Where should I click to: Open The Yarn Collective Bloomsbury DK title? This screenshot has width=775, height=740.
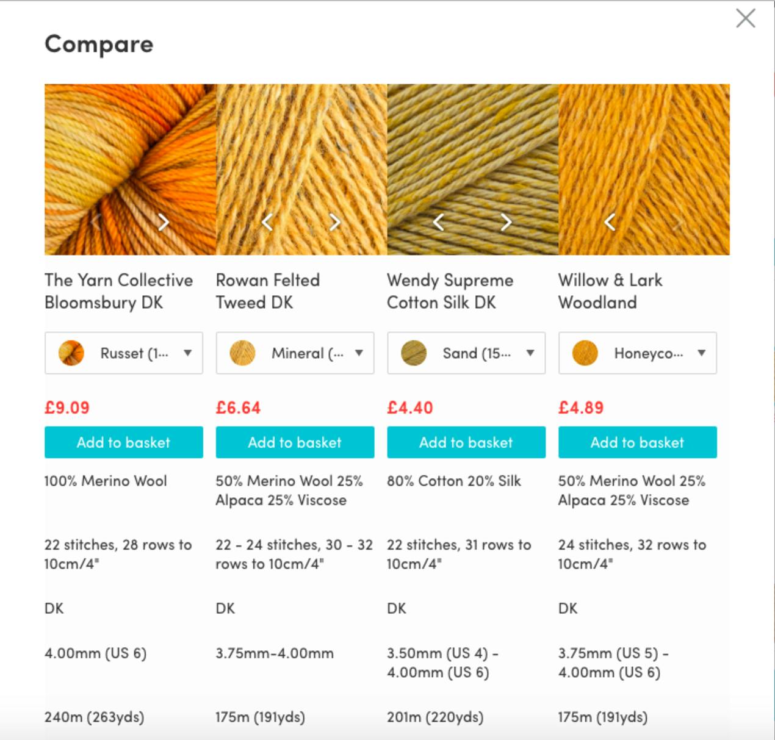pos(119,292)
